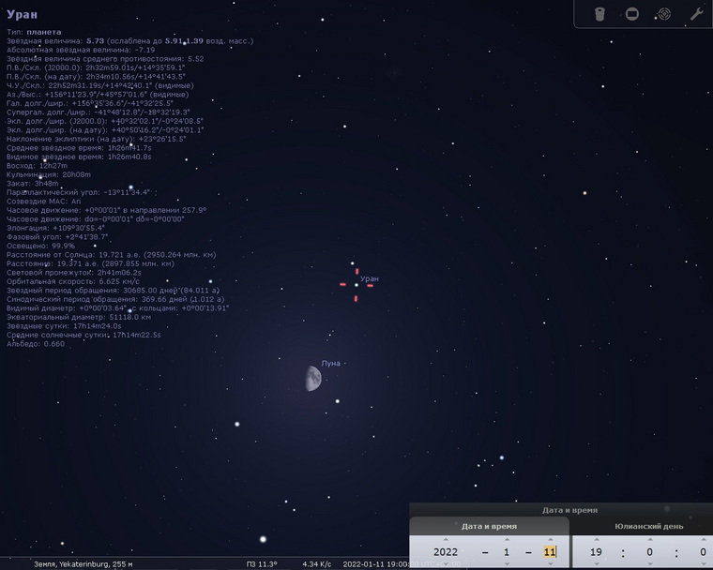Image resolution: width=713 pixels, height=570 pixels.
Task: Toggle the sensor frame (CCD) view icon
Action: coord(632,14)
